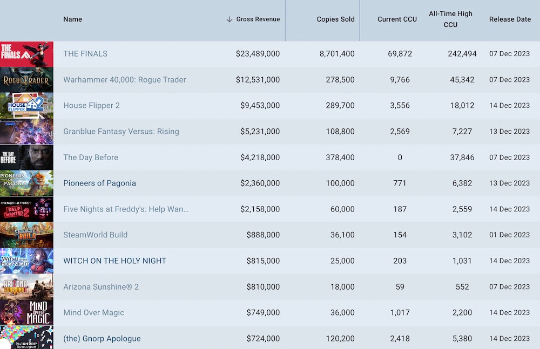The image size is (540, 349).
Task: Sort by All-Time High CCU header
Action: click(450, 19)
